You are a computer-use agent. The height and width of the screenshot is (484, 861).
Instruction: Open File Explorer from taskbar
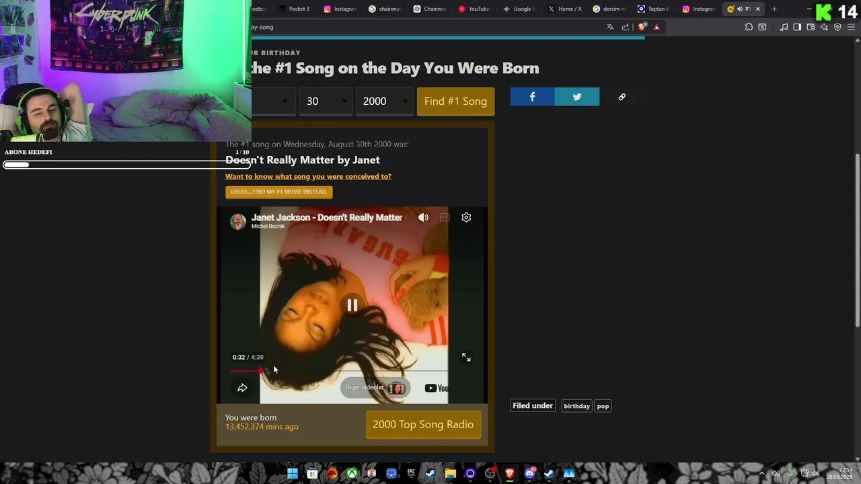(451, 473)
